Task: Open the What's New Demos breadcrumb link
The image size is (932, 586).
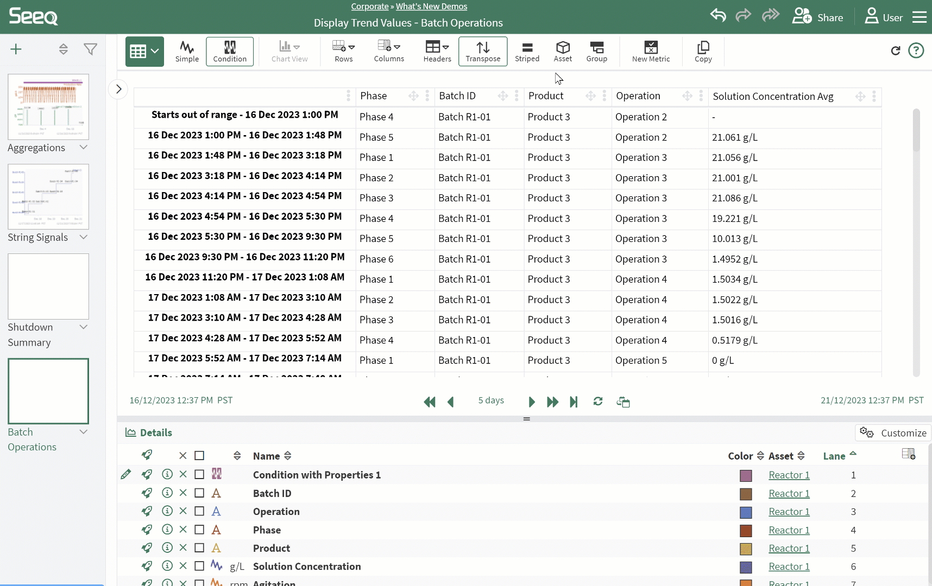Action: (x=431, y=7)
